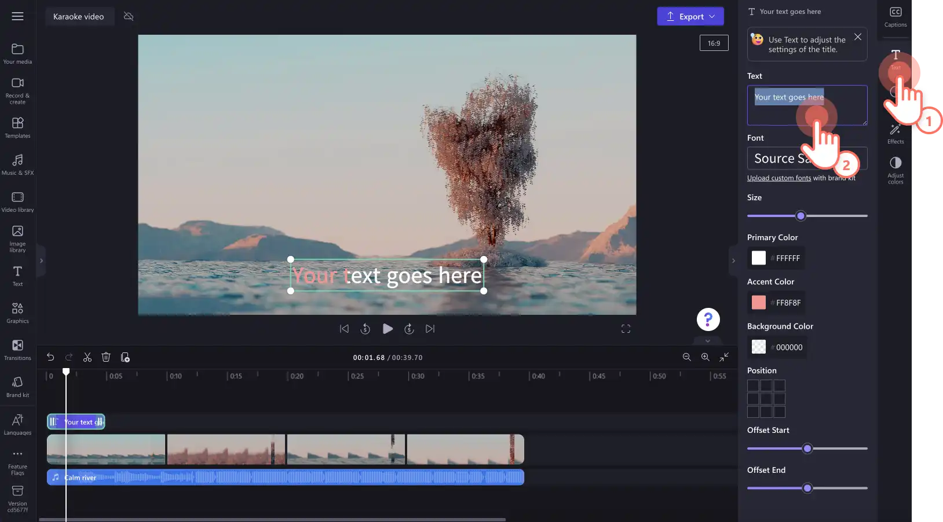The image size is (943, 522).
Task: Open the Source Sans font dropdown
Action: coord(807,158)
